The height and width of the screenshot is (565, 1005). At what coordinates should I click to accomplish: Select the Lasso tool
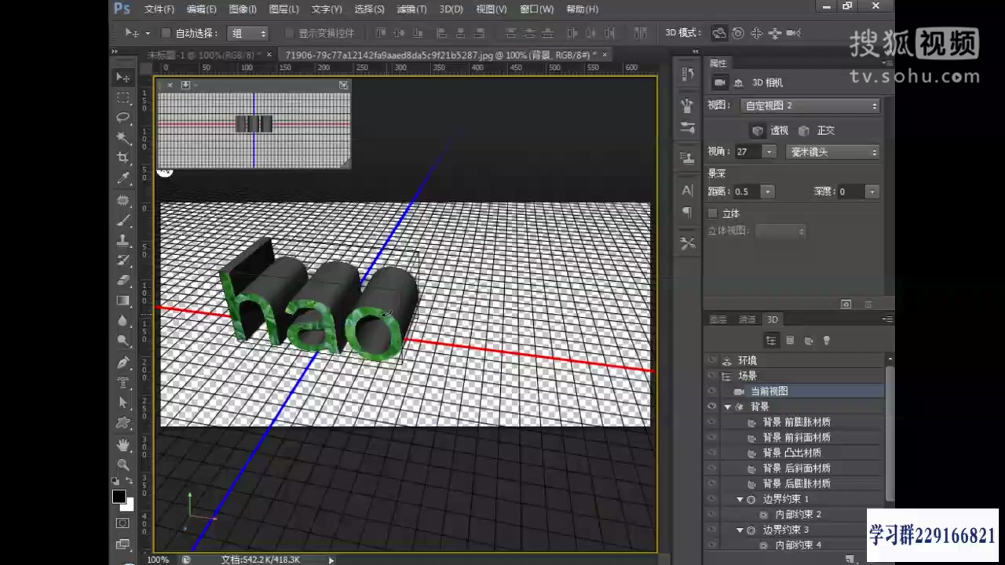click(123, 118)
